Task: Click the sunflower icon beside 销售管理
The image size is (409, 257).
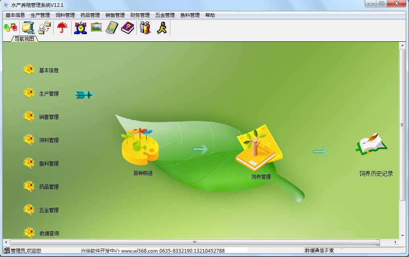Action: click(x=29, y=116)
